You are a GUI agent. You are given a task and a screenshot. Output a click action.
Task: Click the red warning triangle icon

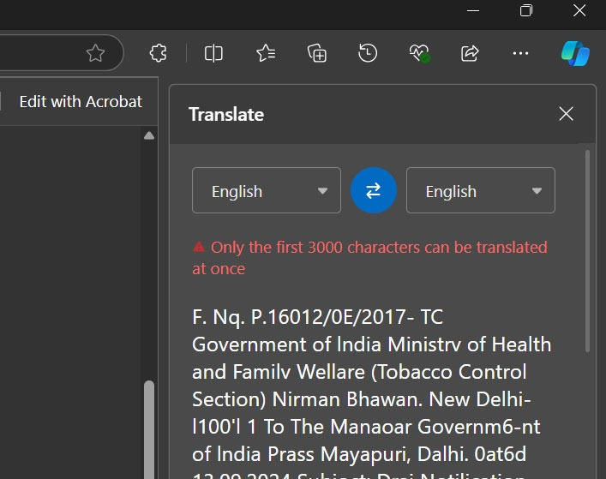click(x=199, y=247)
